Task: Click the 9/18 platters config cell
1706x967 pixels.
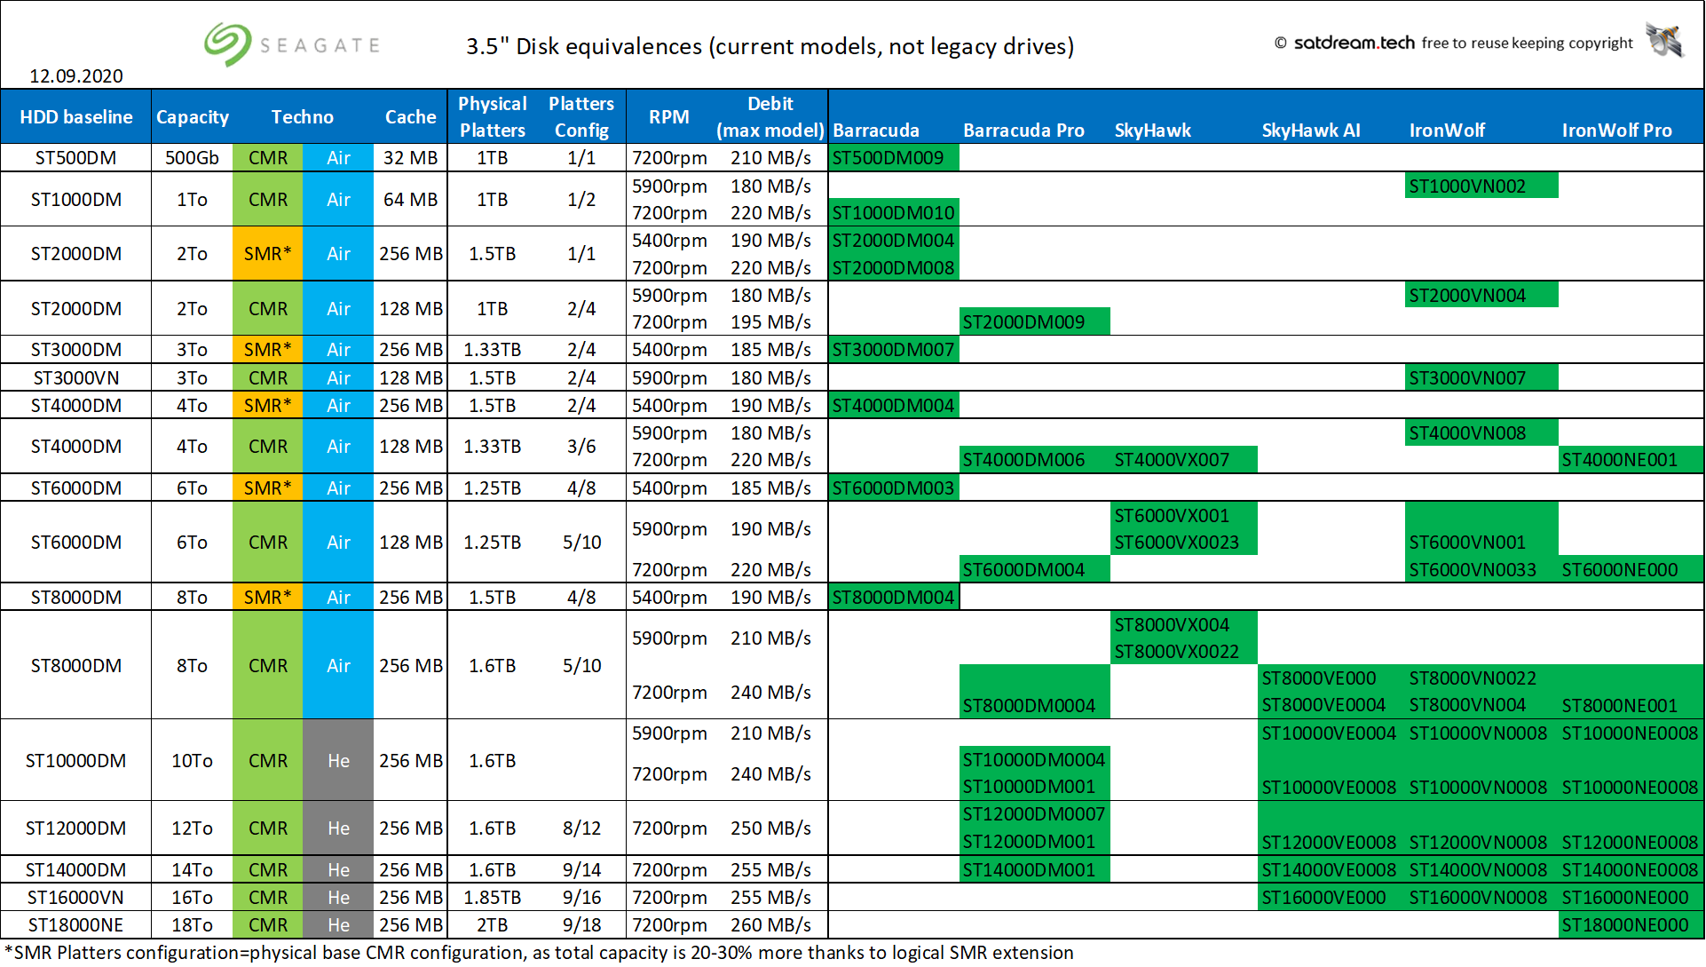Action: 581,924
